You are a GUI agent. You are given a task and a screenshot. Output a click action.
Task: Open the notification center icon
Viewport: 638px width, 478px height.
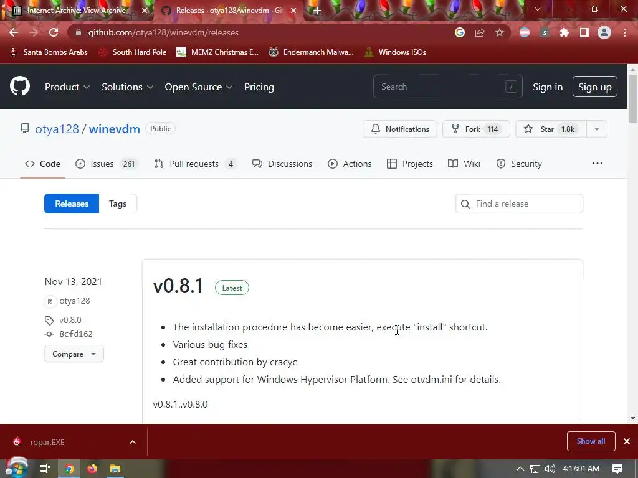point(617,469)
